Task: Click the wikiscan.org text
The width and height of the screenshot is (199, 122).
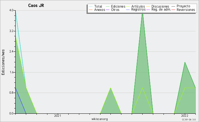Action: point(99,119)
